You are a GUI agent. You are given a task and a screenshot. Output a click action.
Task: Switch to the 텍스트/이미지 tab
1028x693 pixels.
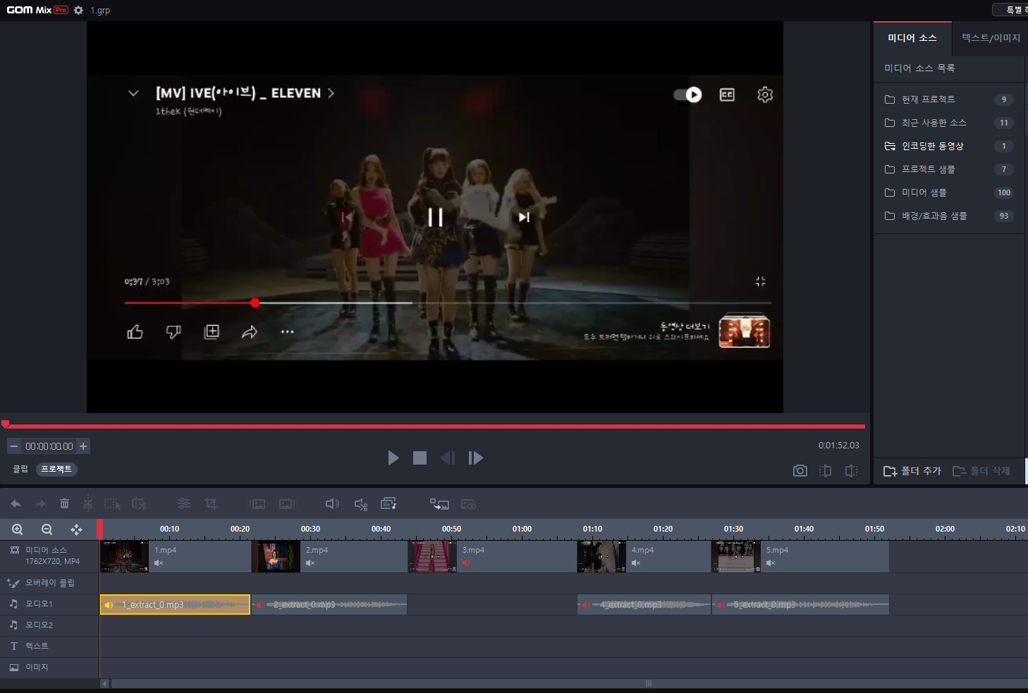[991, 38]
